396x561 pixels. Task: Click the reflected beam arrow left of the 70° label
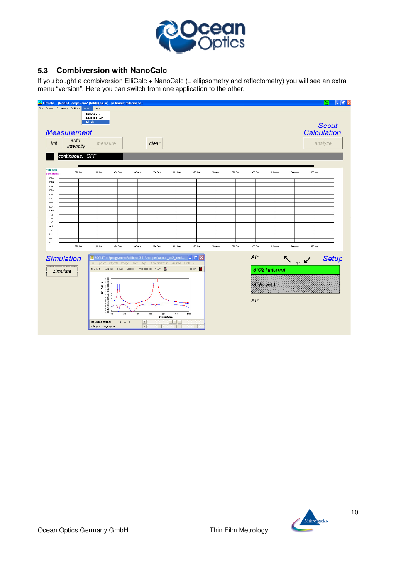click(287, 259)
